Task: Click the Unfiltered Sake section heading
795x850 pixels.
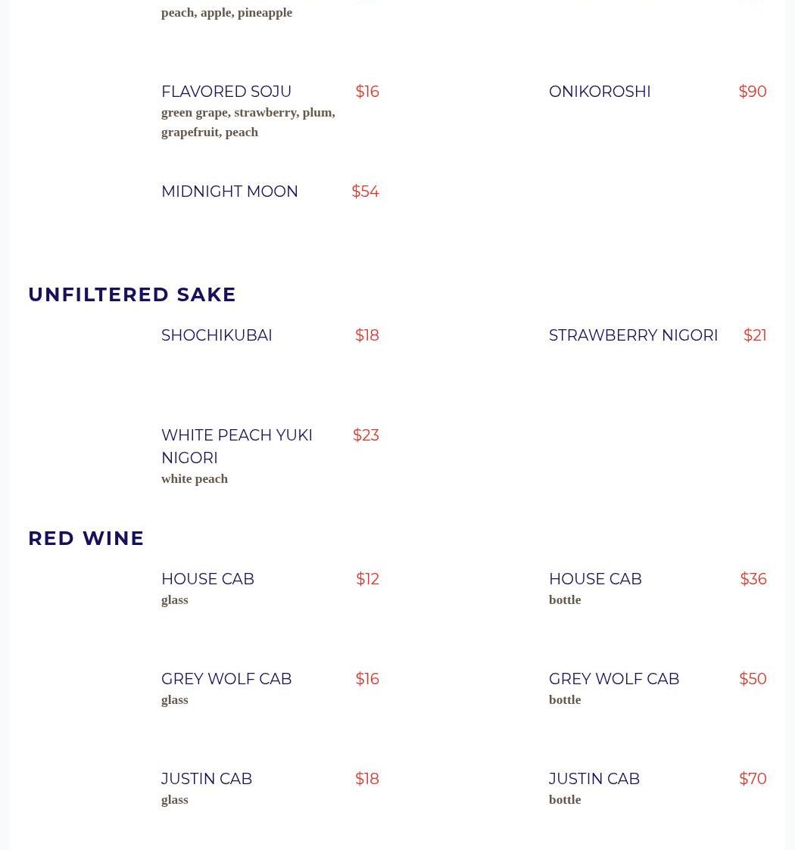Action: coord(132,294)
